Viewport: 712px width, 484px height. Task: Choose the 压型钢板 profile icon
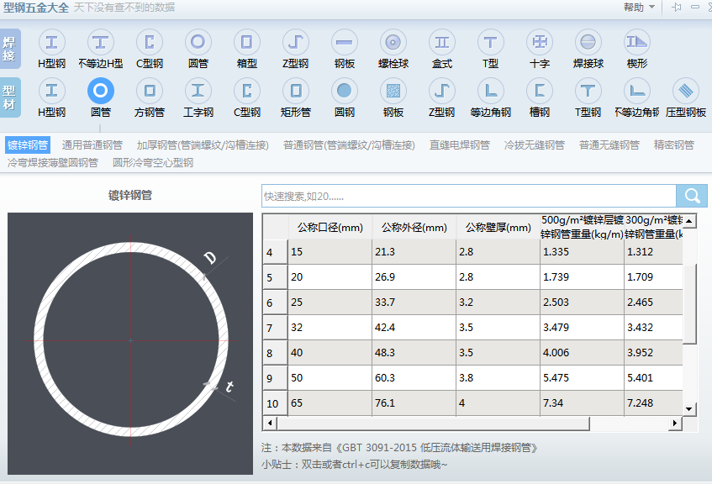686,91
